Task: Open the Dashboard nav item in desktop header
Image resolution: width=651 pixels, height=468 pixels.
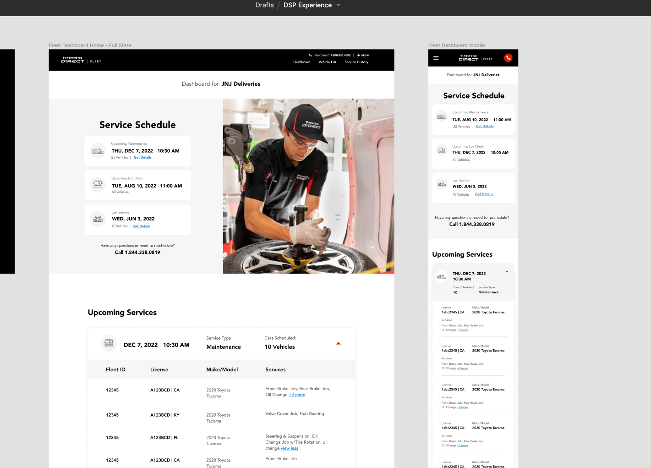Action: click(302, 62)
